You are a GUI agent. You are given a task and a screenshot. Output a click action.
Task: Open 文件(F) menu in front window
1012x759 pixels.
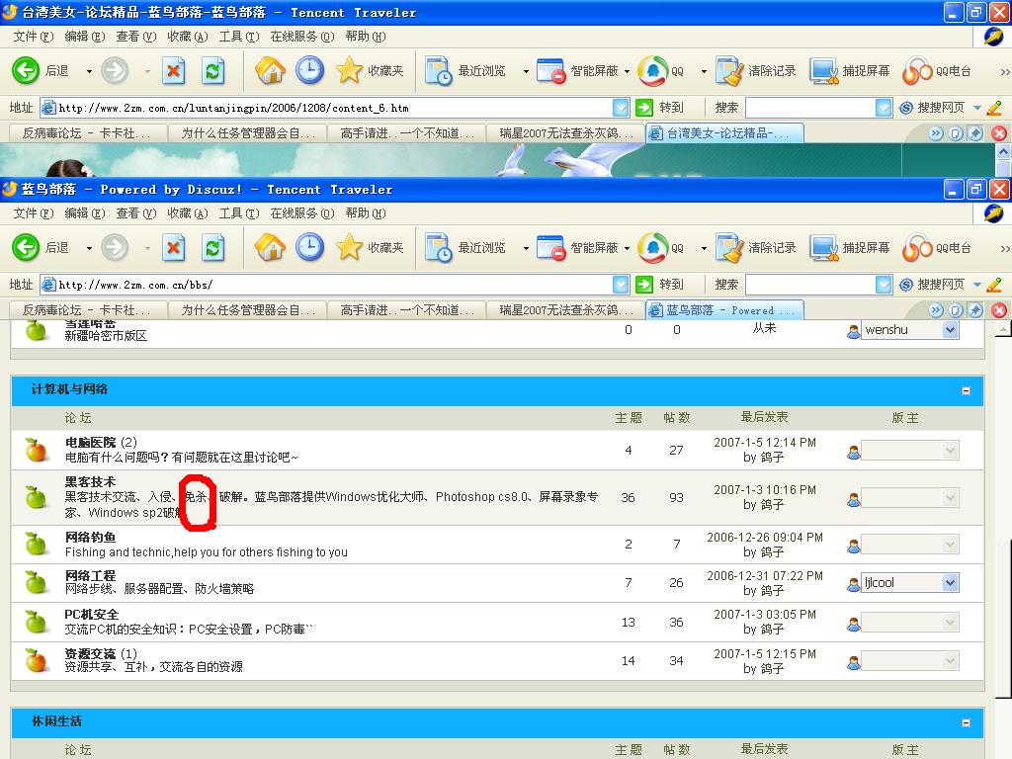tap(34, 213)
